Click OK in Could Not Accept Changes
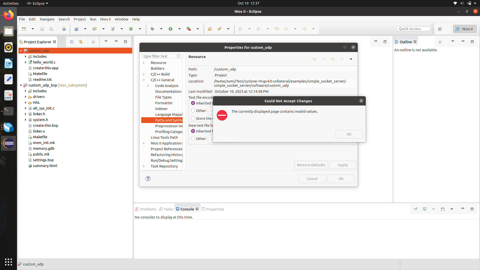This screenshot has width=480, height=270. point(349,134)
